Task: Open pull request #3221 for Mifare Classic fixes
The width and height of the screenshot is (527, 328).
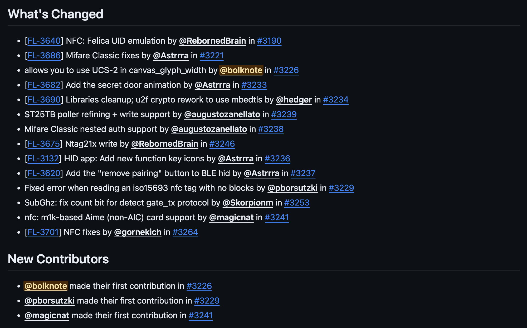Action: point(212,55)
